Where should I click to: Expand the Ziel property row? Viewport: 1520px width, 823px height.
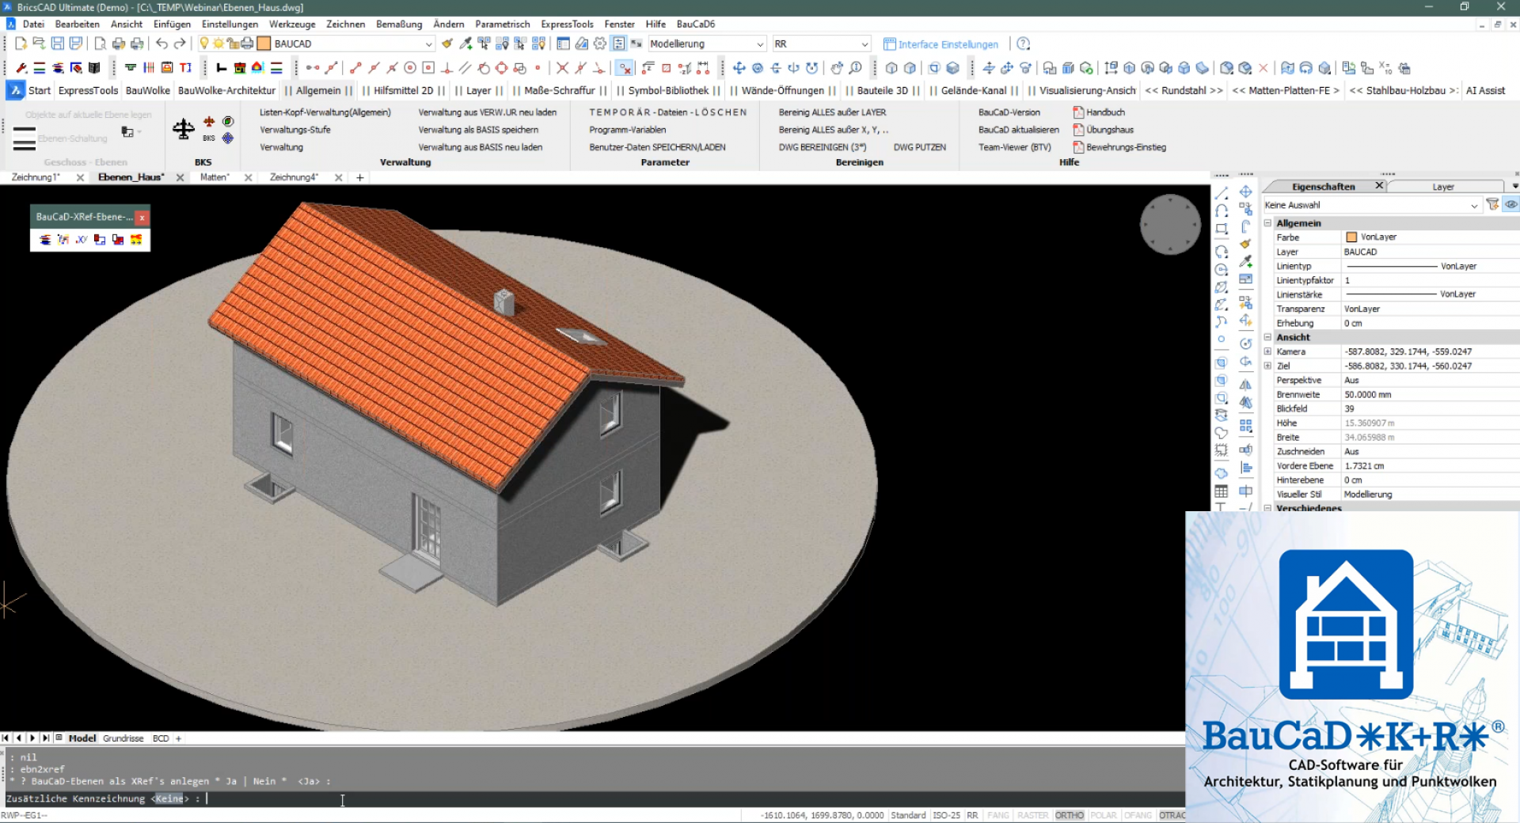click(1267, 366)
